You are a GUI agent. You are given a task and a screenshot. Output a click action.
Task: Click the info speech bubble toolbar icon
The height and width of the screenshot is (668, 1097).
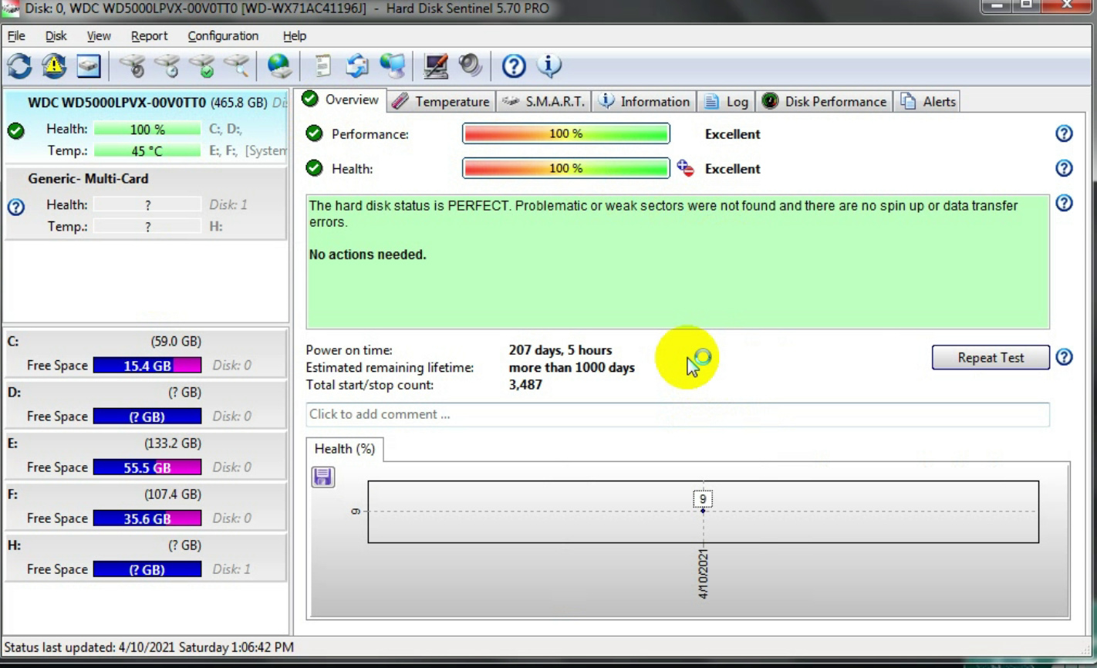click(549, 66)
